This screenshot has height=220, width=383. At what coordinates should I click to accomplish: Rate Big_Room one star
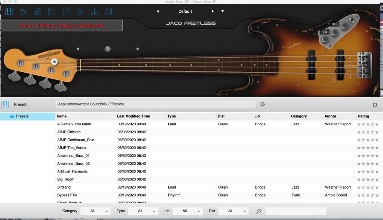click(x=359, y=179)
